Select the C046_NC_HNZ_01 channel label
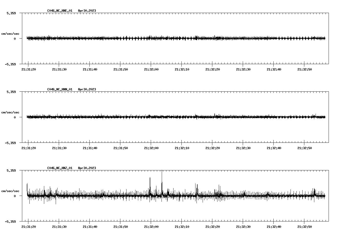Screen dimensions: 347x236 [59, 168]
